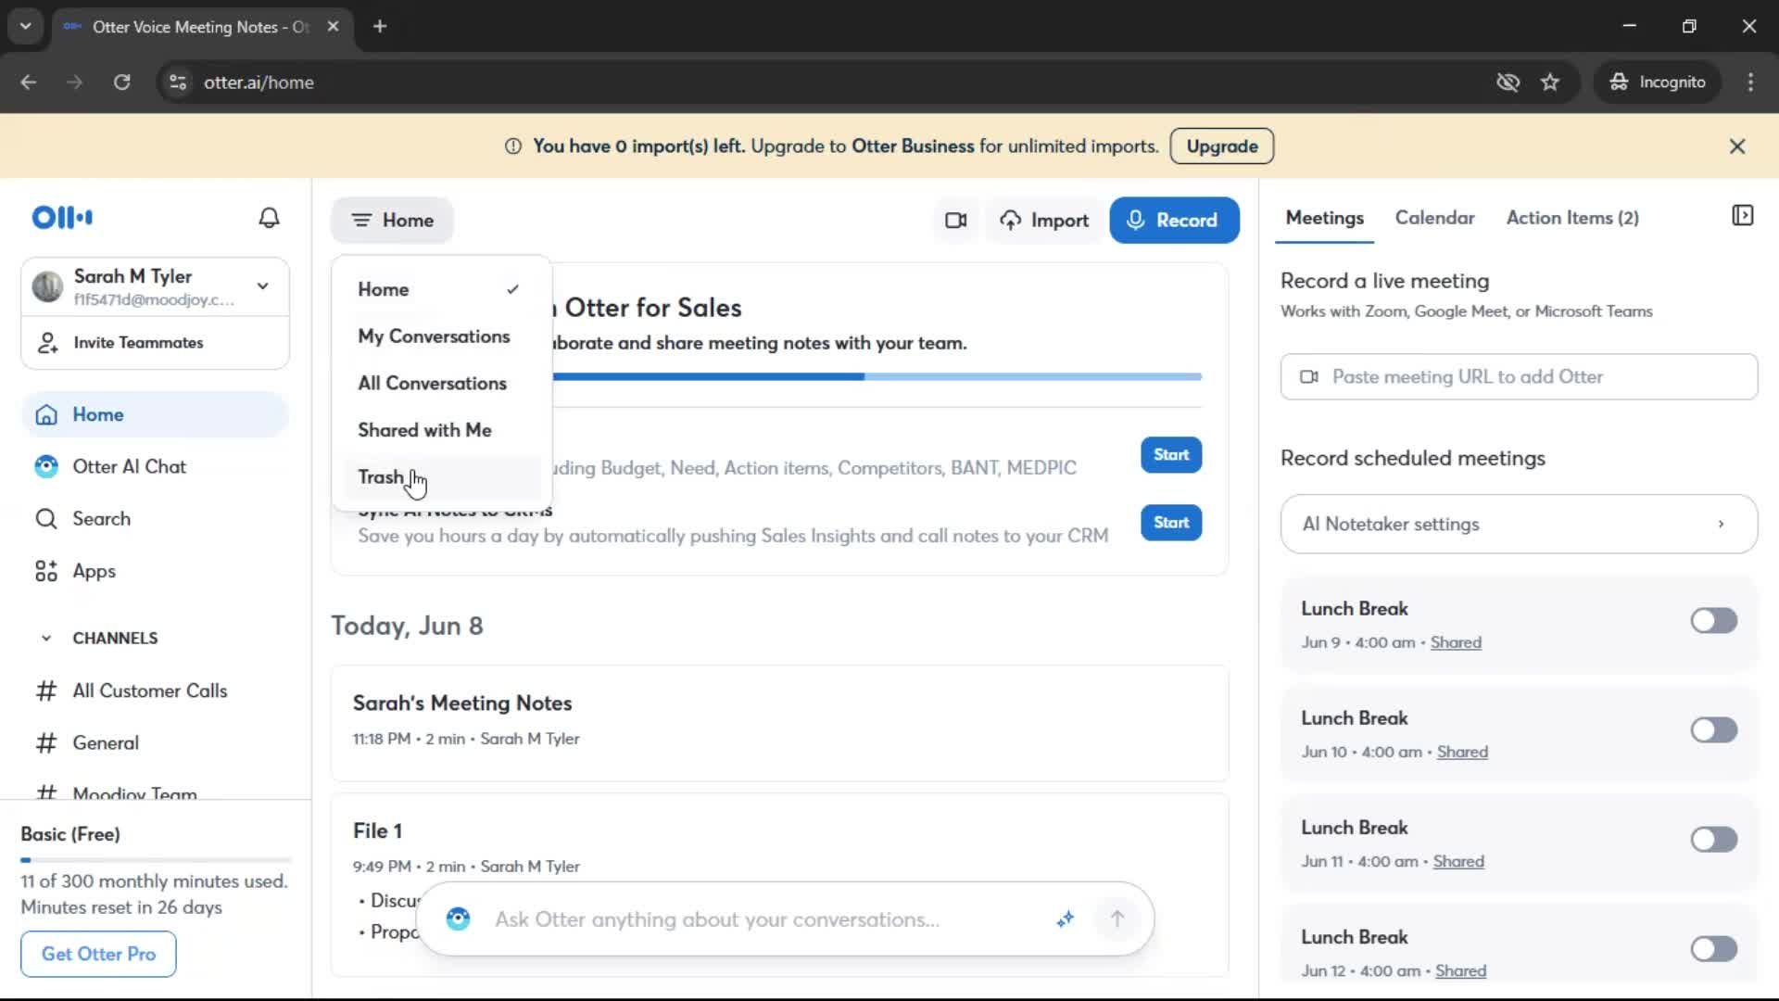Go back in browser history
Image resolution: width=1779 pixels, height=1001 pixels.
pyautogui.click(x=29, y=82)
